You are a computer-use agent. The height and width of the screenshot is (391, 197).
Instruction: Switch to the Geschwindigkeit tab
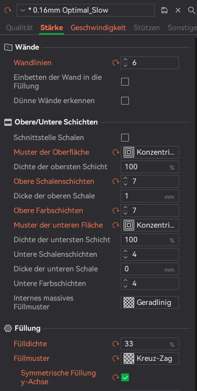(98, 28)
